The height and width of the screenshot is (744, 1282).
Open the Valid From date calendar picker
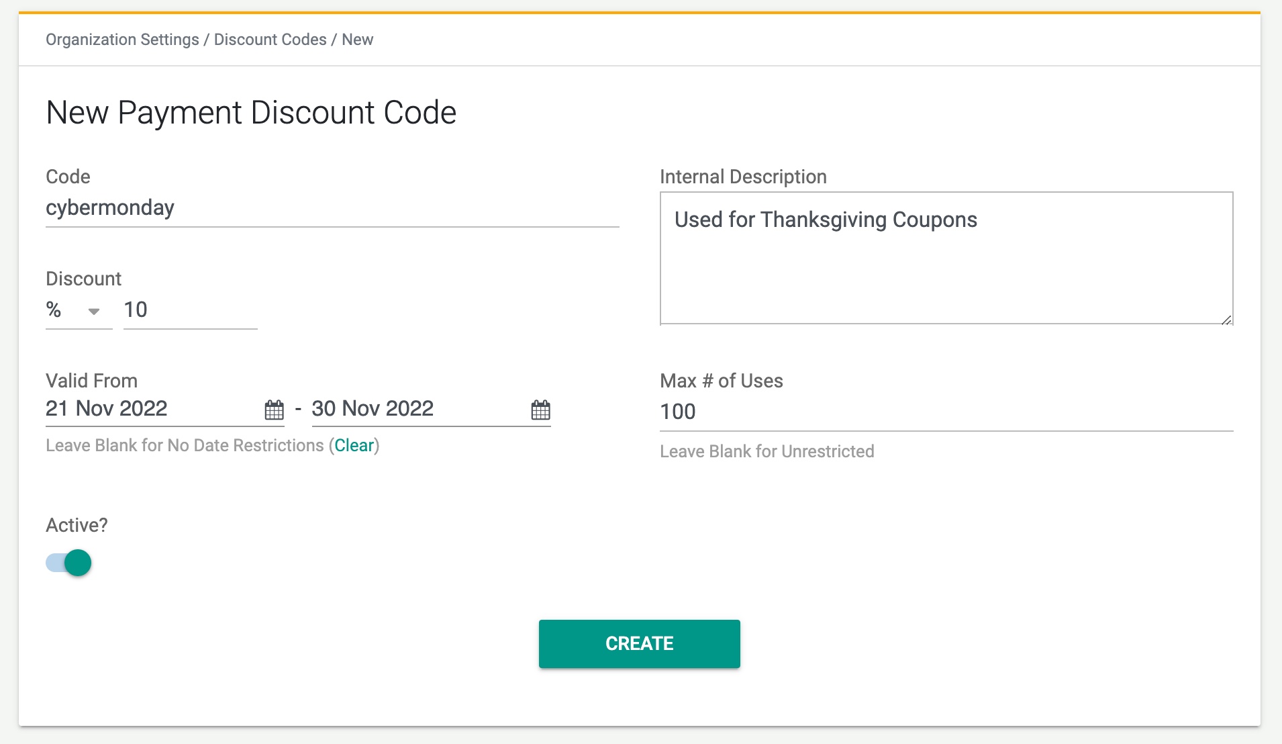[273, 410]
